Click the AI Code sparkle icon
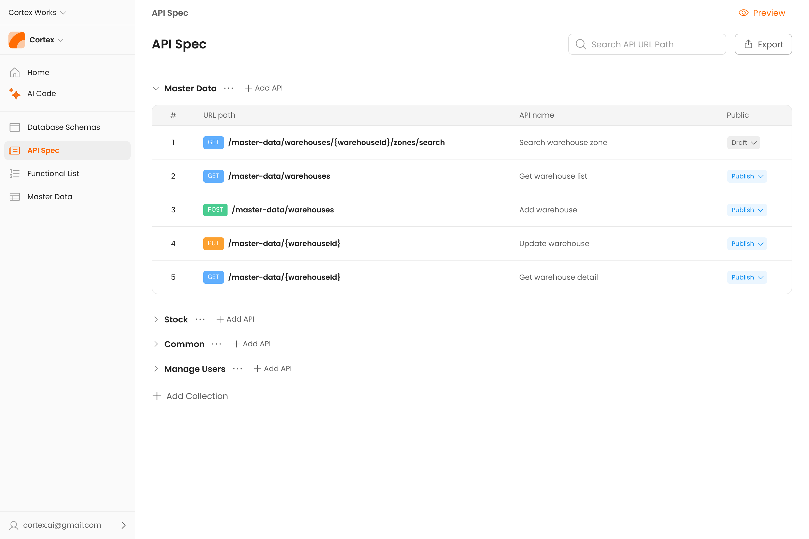The height and width of the screenshot is (539, 809). coord(14,93)
